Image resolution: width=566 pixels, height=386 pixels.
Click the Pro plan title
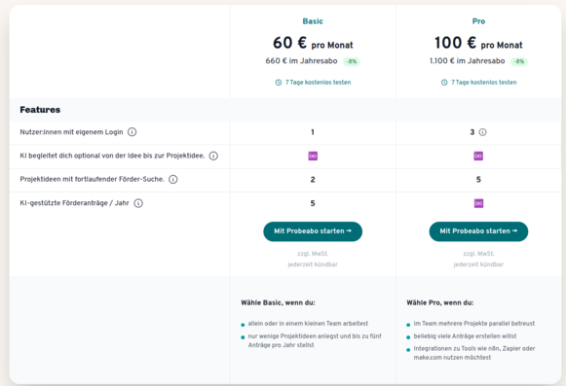[478, 21]
